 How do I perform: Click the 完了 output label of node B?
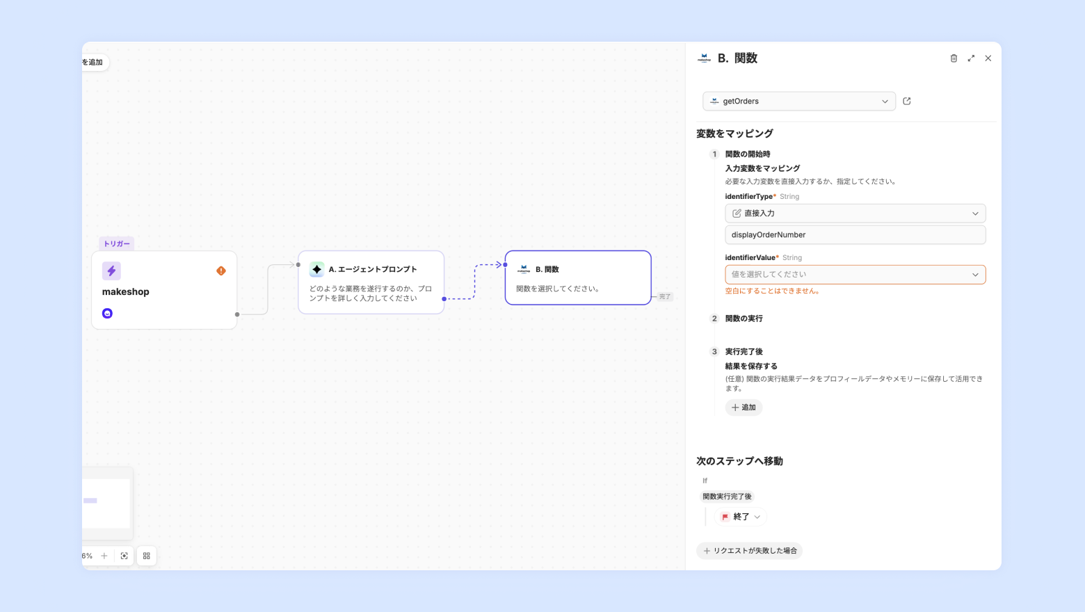[665, 297]
